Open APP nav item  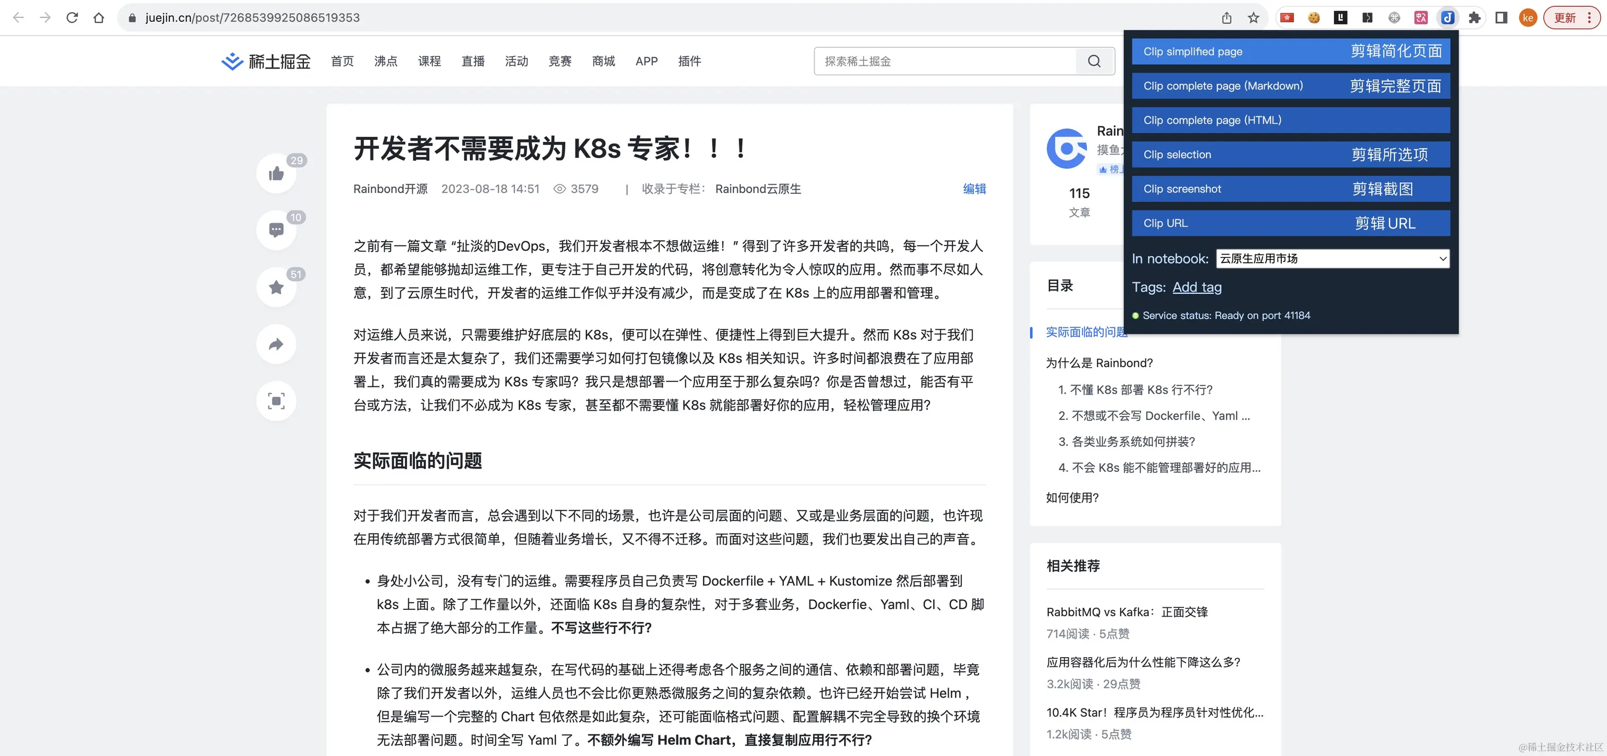pyautogui.click(x=646, y=61)
